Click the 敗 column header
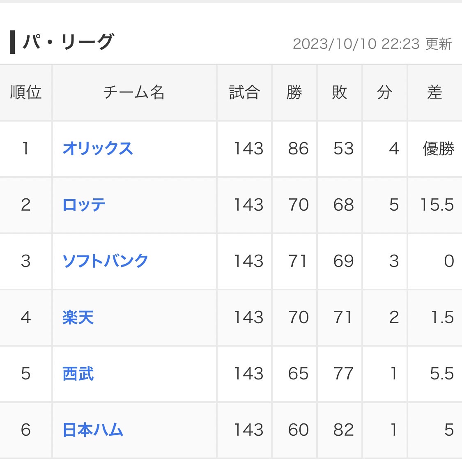This screenshot has width=462, height=469. click(340, 92)
